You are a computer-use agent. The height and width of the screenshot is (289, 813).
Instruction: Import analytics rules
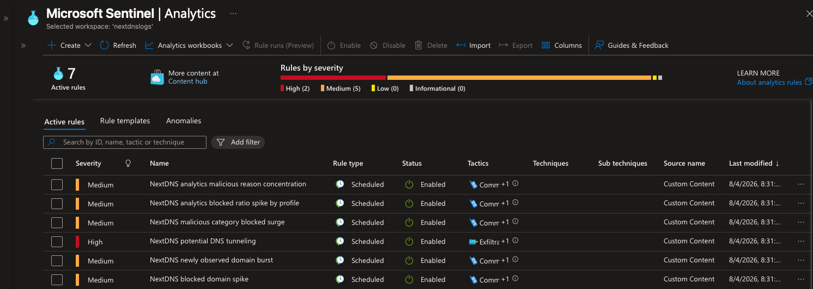(x=474, y=46)
